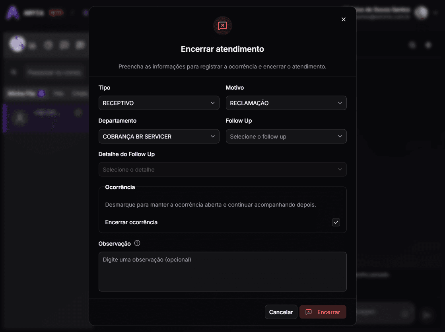
Task: Open the 'Selecione o follow up' dropdown
Action: 286,136
